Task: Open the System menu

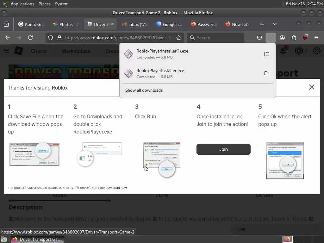Action: click(62, 4)
